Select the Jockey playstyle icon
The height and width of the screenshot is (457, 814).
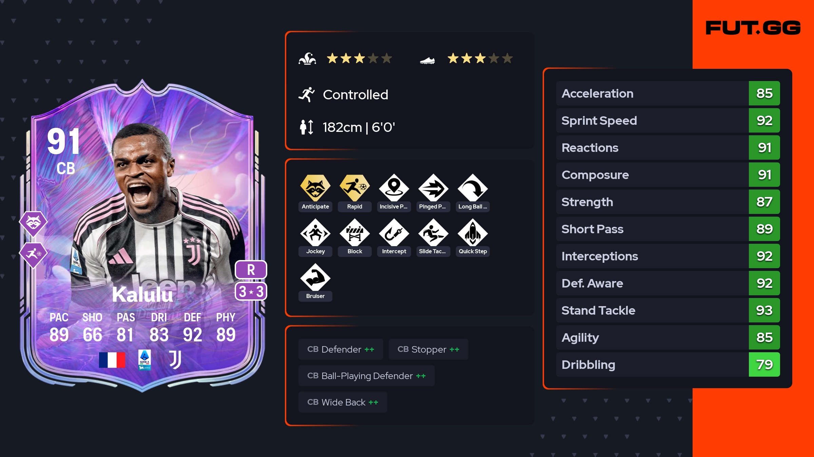[x=315, y=233]
